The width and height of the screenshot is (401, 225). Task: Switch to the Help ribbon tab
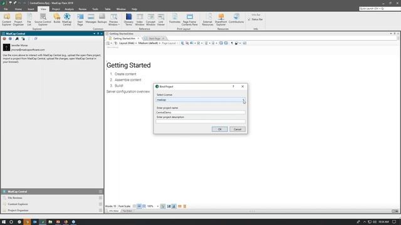(134, 9)
